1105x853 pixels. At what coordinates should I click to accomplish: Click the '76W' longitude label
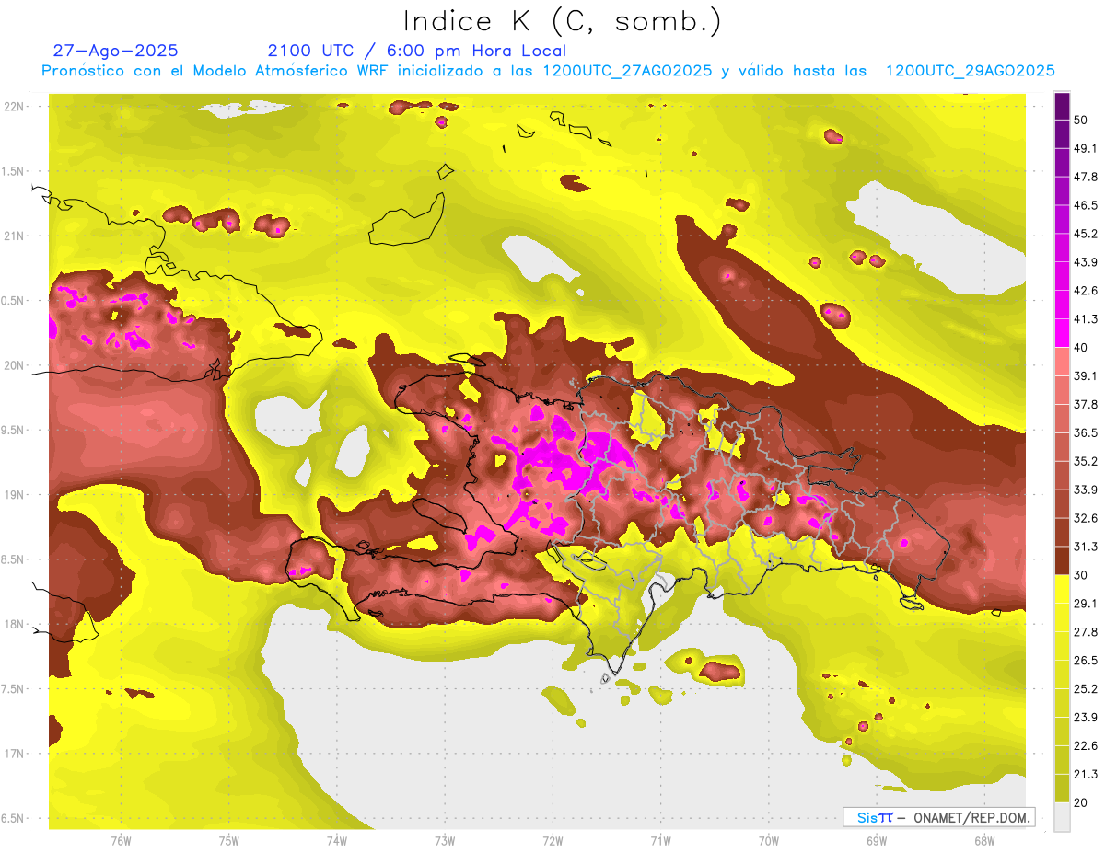tap(121, 840)
